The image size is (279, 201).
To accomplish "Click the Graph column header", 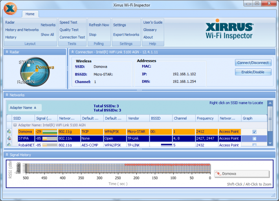I will tap(254, 118).
